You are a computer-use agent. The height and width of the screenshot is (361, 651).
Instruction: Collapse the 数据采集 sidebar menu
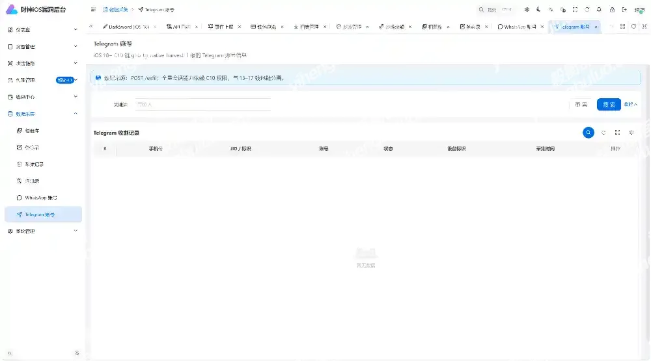pos(43,114)
